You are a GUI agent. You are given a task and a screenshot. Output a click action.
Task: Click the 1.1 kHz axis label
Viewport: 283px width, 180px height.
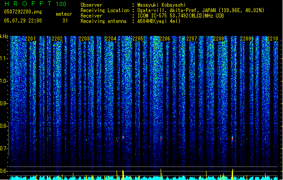(4, 58)
